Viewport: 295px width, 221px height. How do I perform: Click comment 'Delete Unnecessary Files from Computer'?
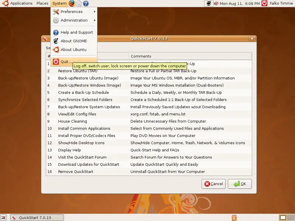point(168,121)
